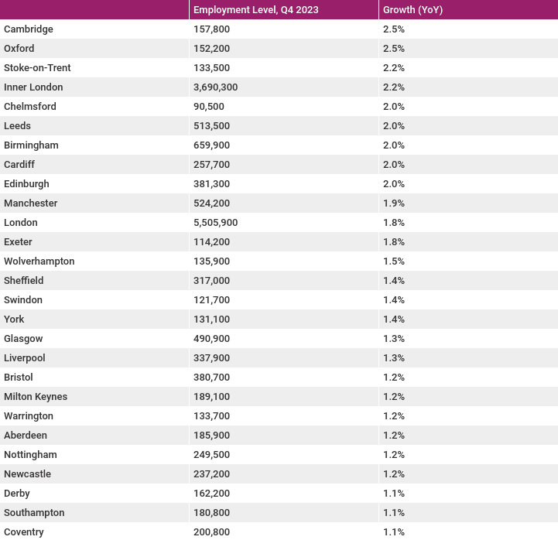The width and height of the screenshot is (558, 540).
Task: Select Birmingham in the city column
Action: pyautogui.click(x=31, y=145)
